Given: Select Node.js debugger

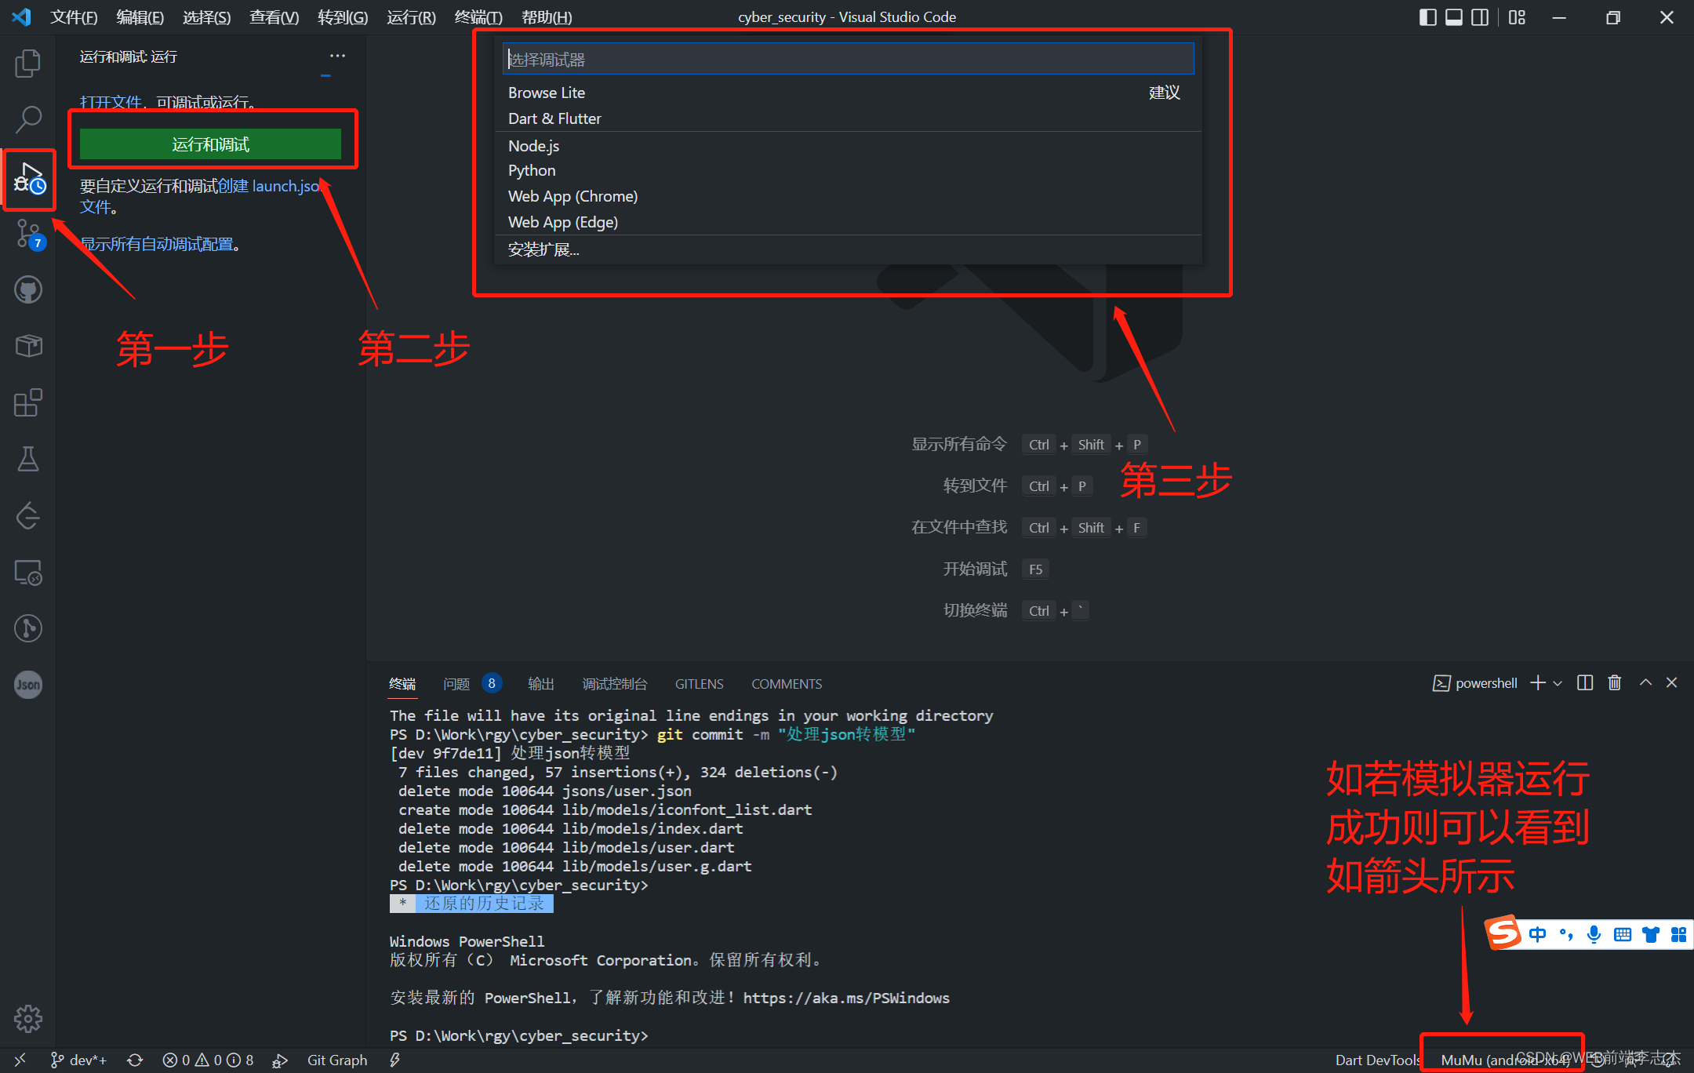Looking at the screenshot, I should click(x=848, y=146).
